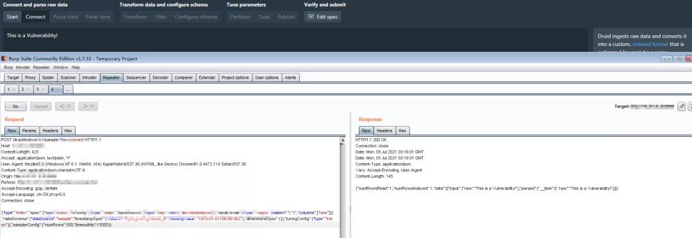Click Publish step in Druid wizard

tap(286, 17)
